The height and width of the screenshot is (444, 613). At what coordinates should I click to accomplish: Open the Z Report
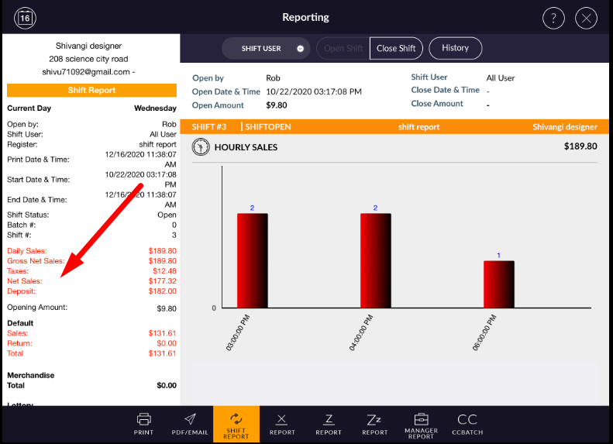click(x=329, y=423)
